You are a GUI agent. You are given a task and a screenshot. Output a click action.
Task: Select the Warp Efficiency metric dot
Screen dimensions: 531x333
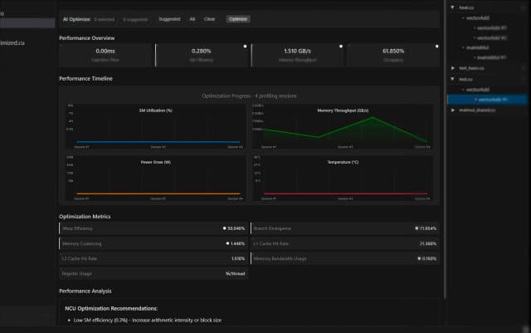point(224,227)
